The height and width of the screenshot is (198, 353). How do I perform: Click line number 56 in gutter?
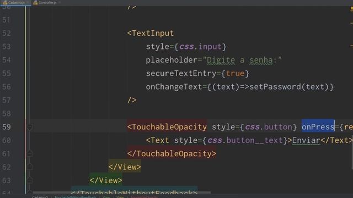[x=7, y=87]
